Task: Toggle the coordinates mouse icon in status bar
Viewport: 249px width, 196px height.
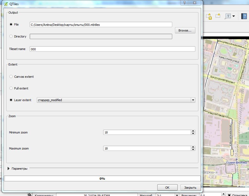Action: 30,195
